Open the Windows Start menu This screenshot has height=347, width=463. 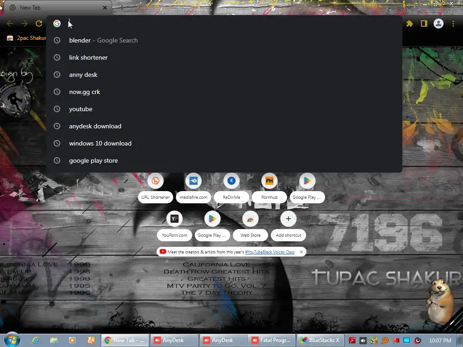12,340
